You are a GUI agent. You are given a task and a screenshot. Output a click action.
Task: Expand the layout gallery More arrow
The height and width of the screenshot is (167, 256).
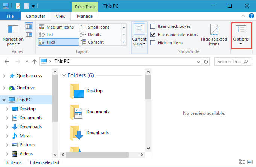point(124,42)
